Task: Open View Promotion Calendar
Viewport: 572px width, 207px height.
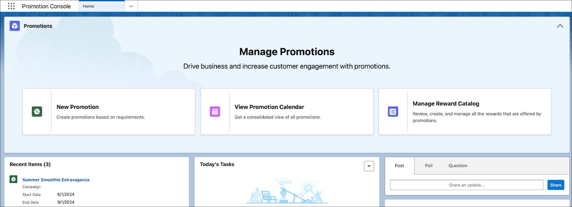Action: pos(269,107)
